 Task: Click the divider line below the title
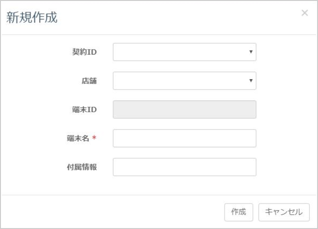point(159,35)
